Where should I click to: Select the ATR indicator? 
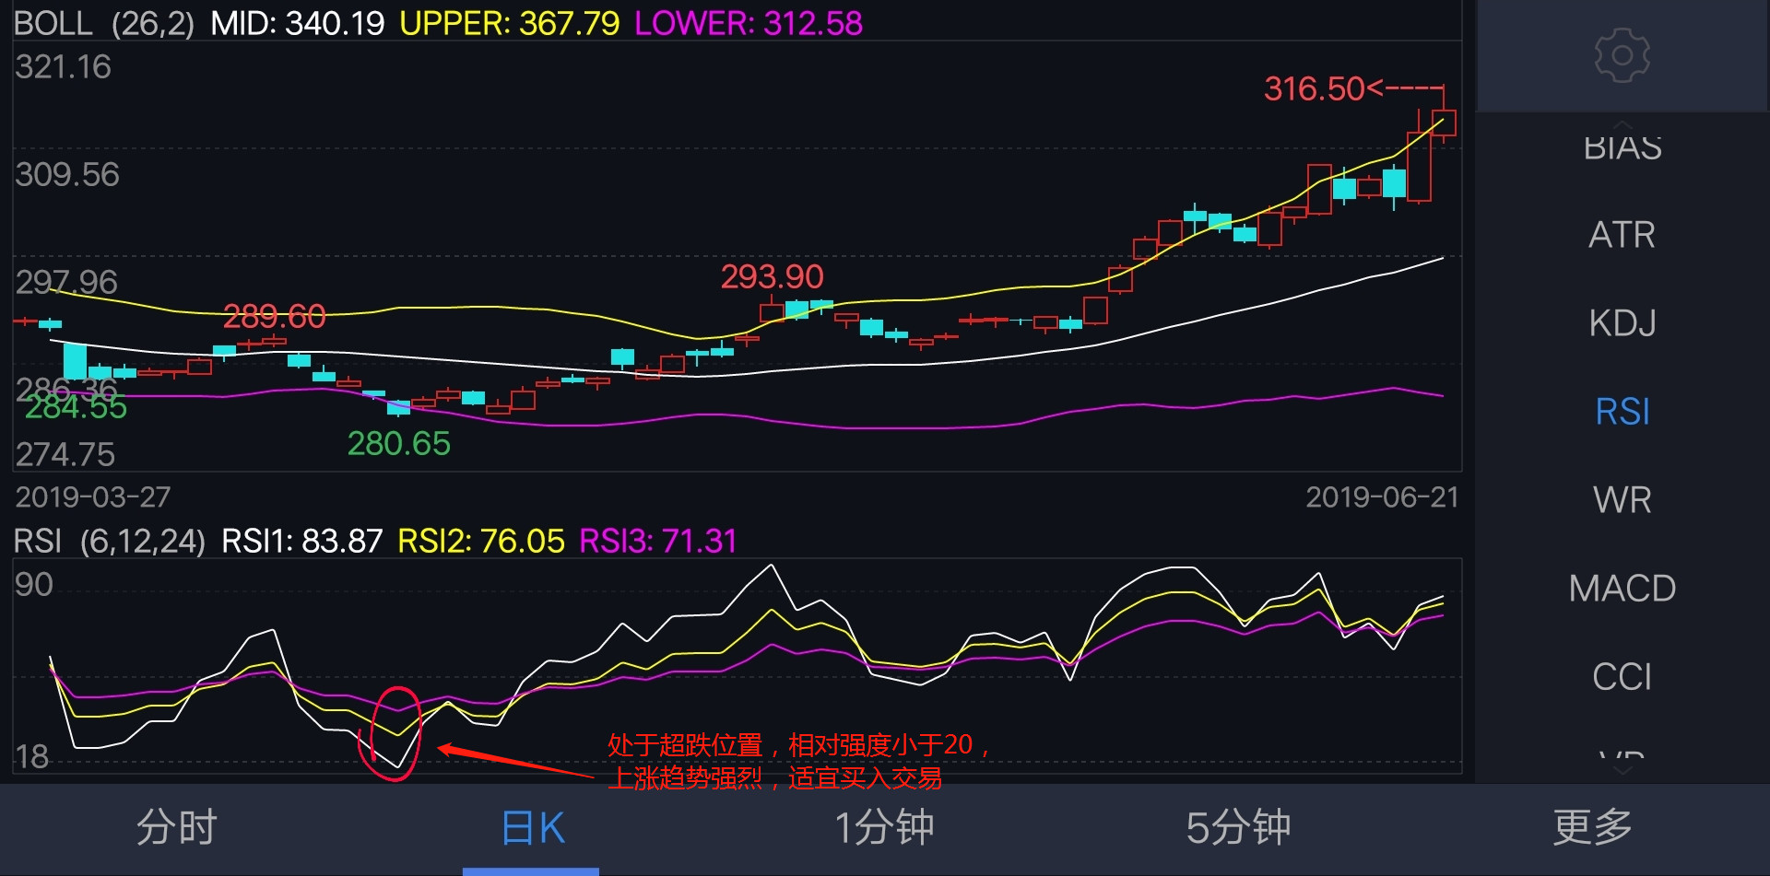tap(1621, 235)
